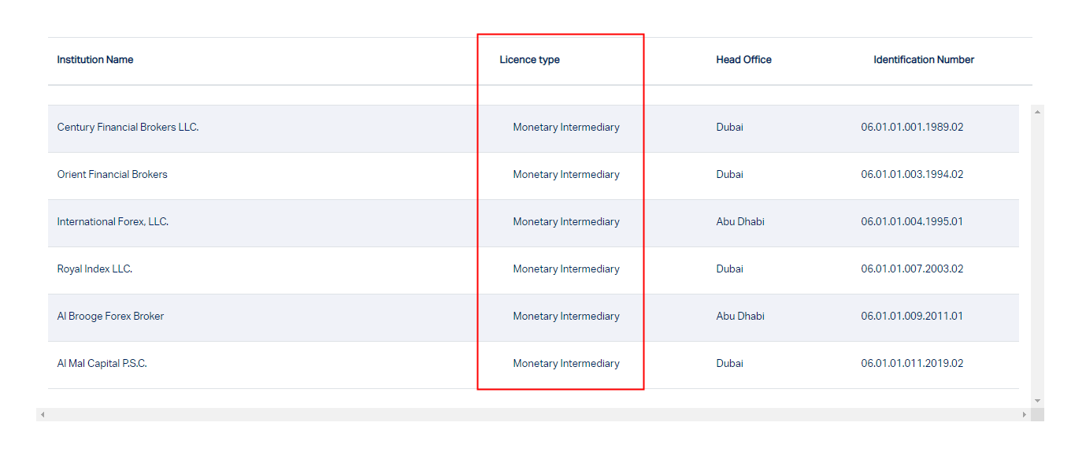Viewport: 1086px width, 452px height.
Task: Click the horizontal scrollbar left arrow
Action: click(x=43, y=414)
